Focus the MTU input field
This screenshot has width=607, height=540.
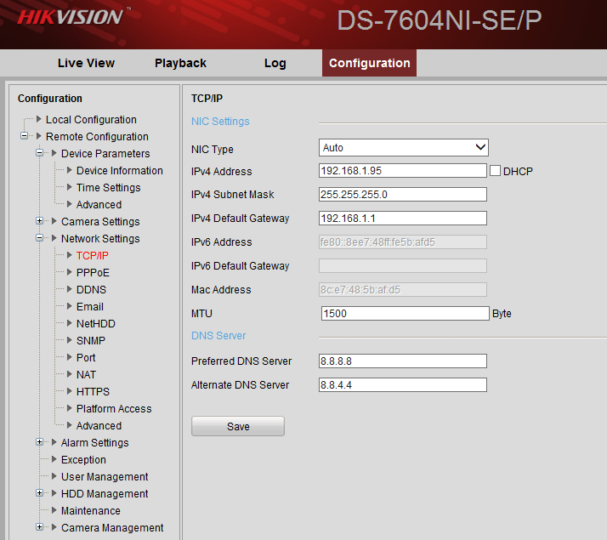405,314
